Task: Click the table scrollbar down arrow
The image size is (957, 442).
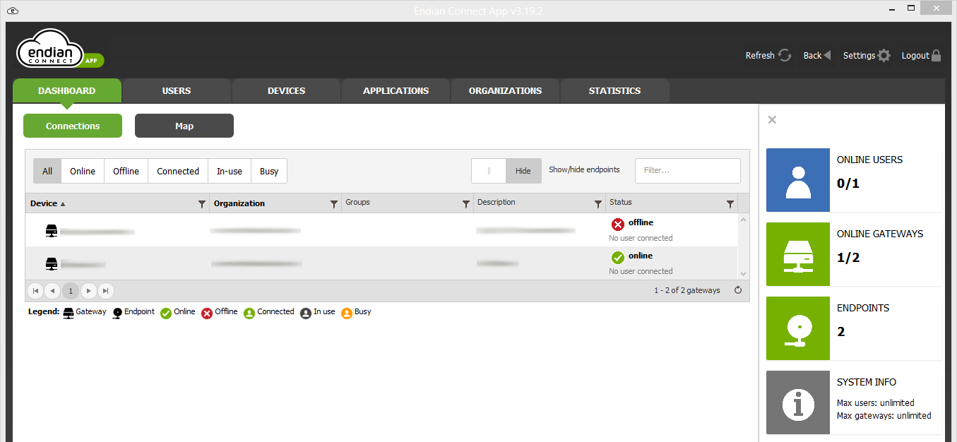Action: pyautogui.click(x=743, y=273)
